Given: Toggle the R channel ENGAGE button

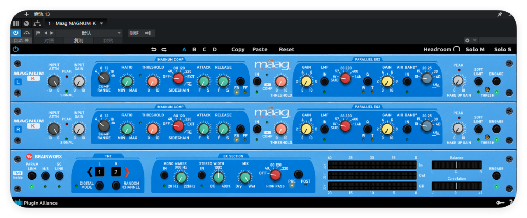Looking at the screenshot, I should tap(496, 129).
